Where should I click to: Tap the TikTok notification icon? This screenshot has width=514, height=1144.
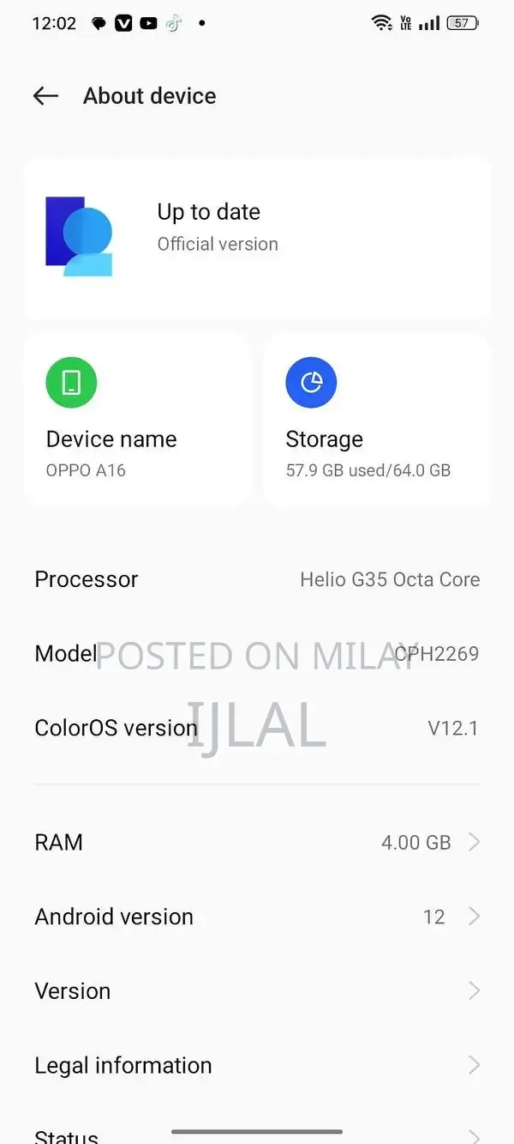(171, 23)
